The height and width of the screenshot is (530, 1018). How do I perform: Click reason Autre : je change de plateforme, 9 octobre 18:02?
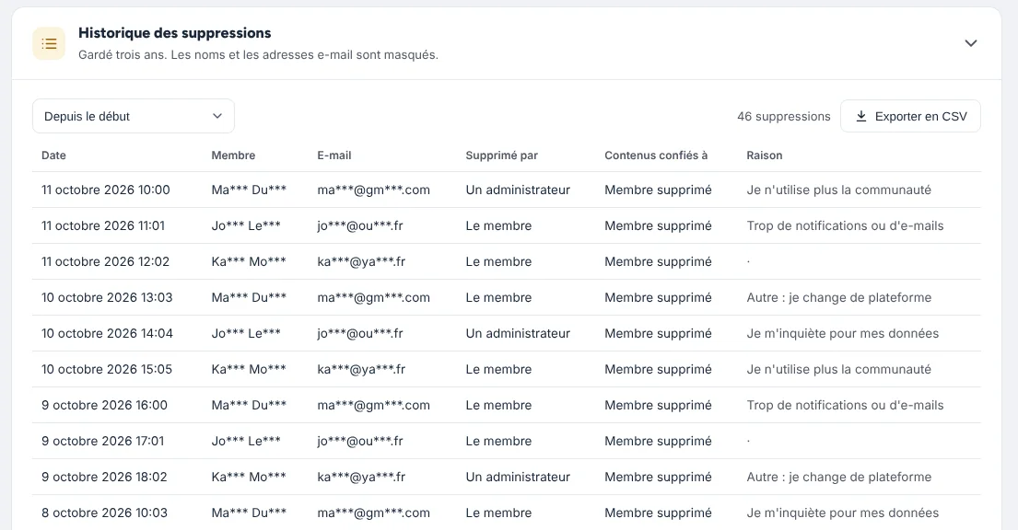coord(838,477)
